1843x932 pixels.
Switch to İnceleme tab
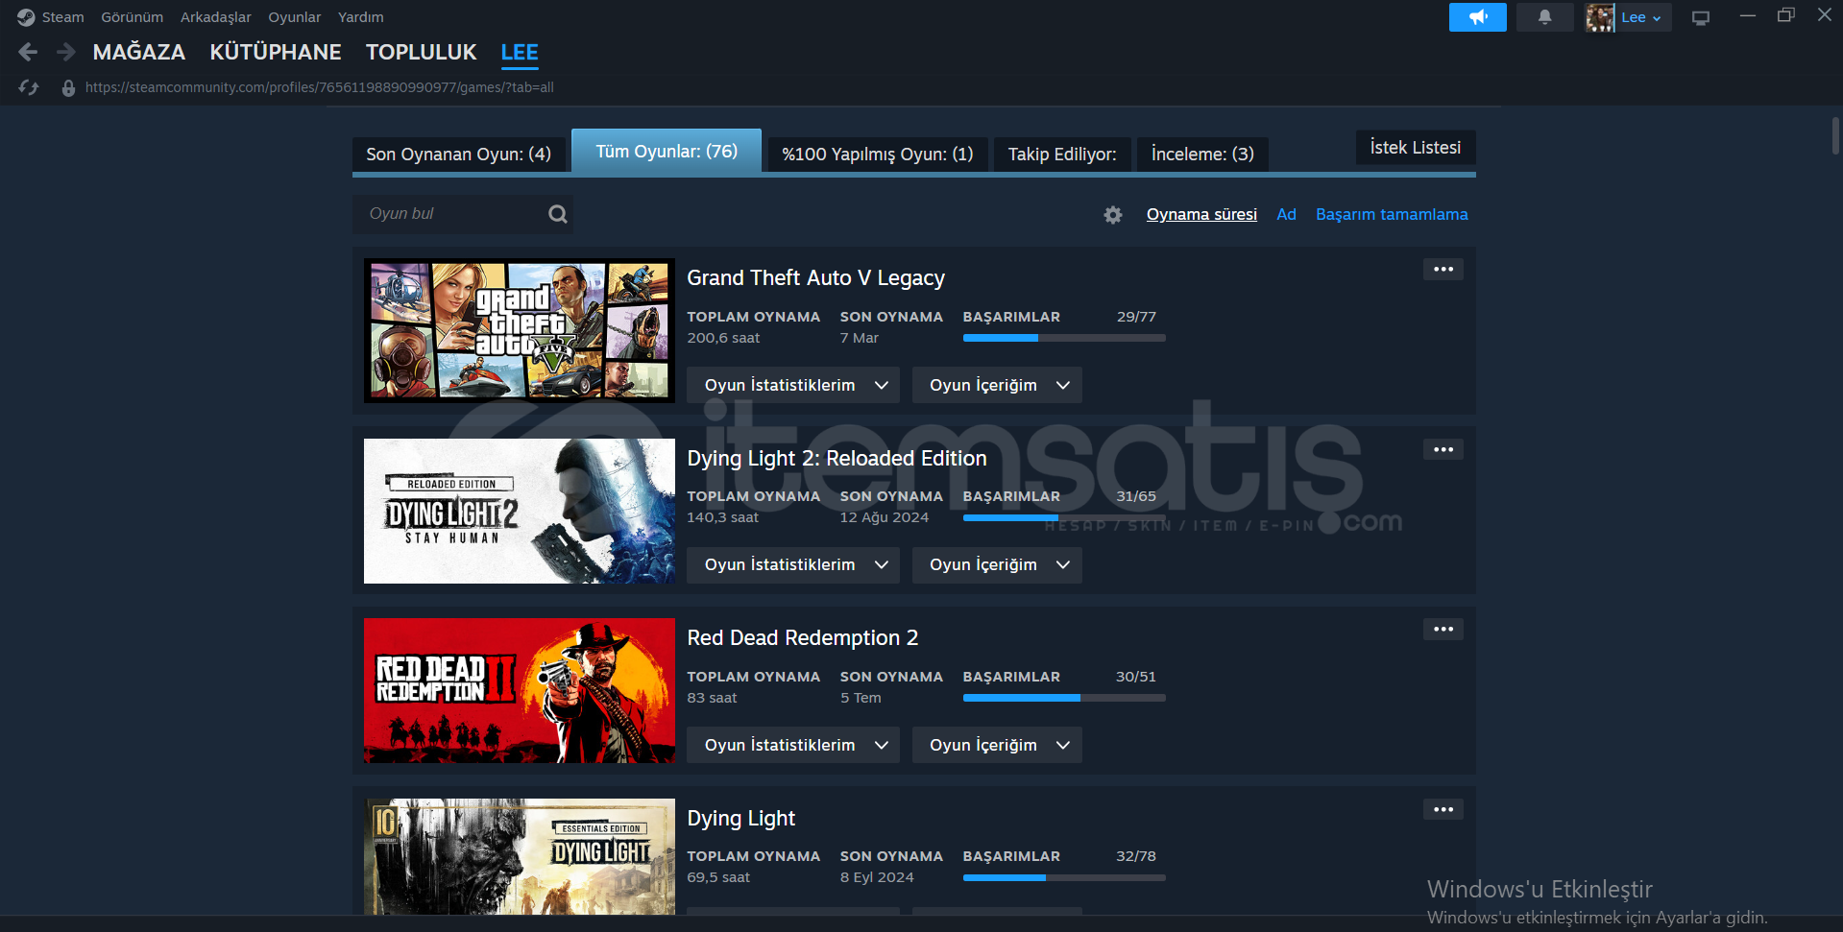pyautogui.click(x=1202, y=155)
